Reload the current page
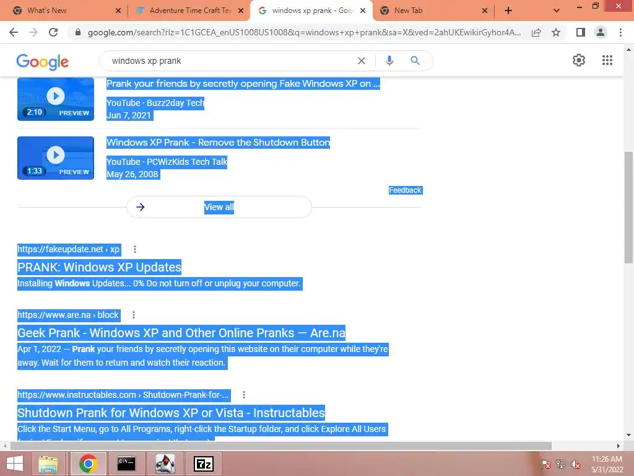Viewport: 634px width, 476px height. pyautogui.click(x=53, y=32)
